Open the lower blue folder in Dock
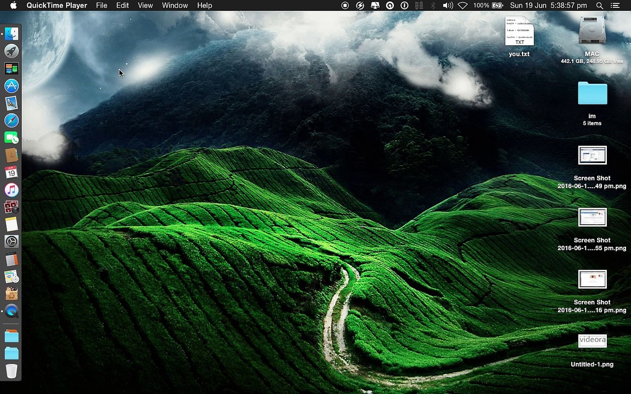Viewport: 631px width, 394px height. [x=12, y=354]
